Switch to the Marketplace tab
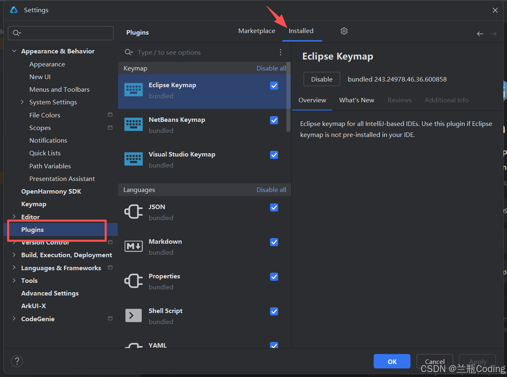Viewport: 507px width, 377px height. pos(257,31)
